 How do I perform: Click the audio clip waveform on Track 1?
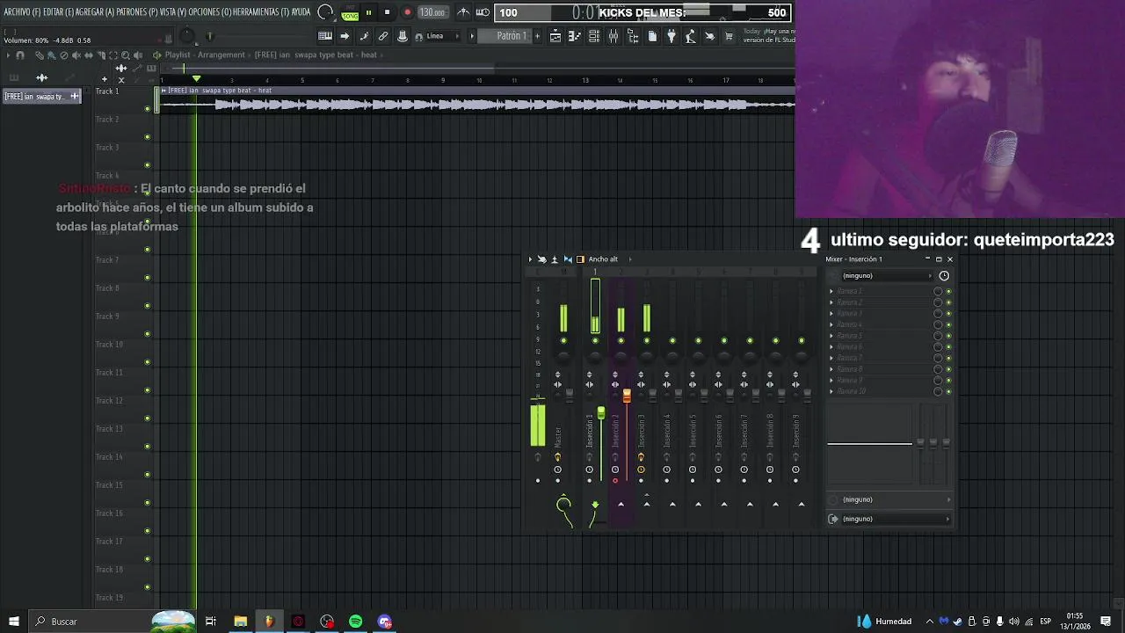(478, 105)
